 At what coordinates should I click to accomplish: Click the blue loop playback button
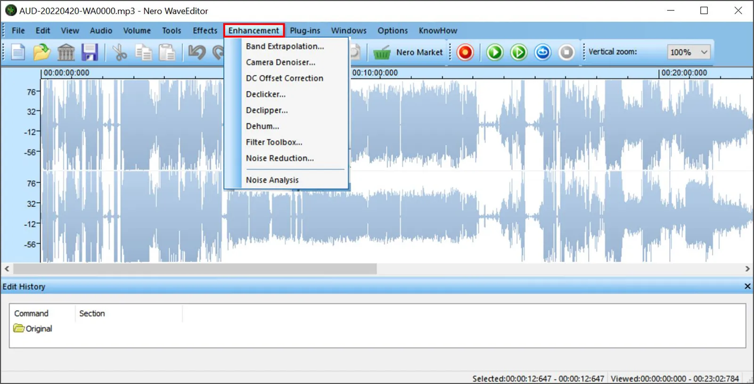click(x=542, y=52)
